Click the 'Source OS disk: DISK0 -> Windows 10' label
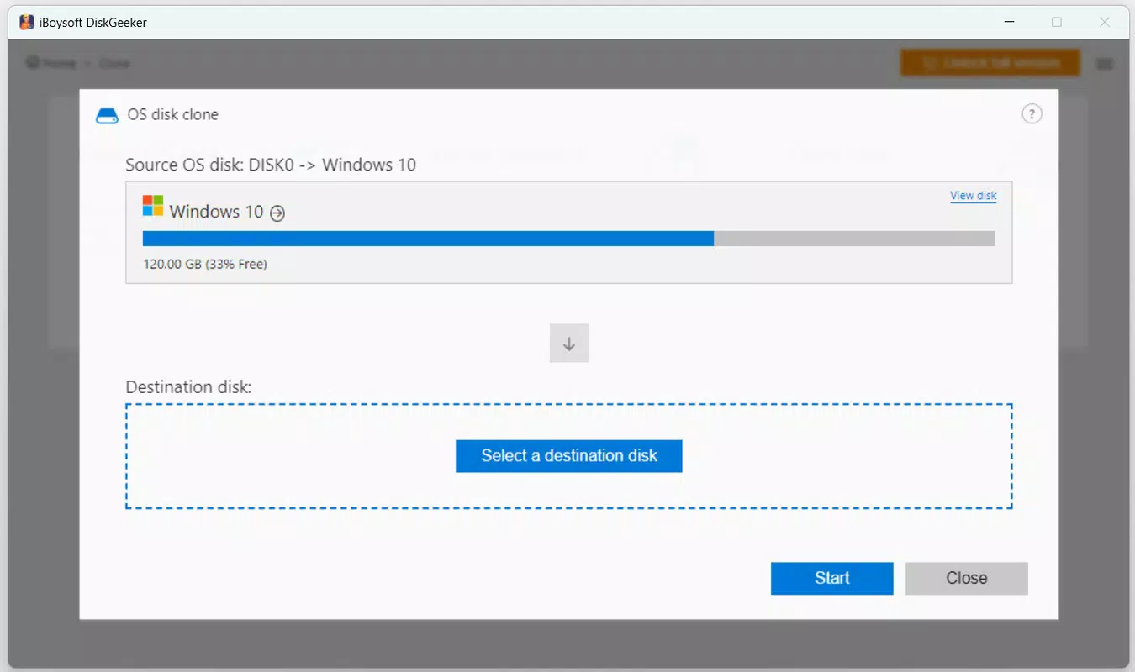 [271, 165]
